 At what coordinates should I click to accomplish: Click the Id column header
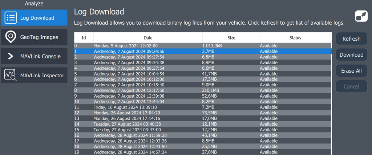pos(84,38)
